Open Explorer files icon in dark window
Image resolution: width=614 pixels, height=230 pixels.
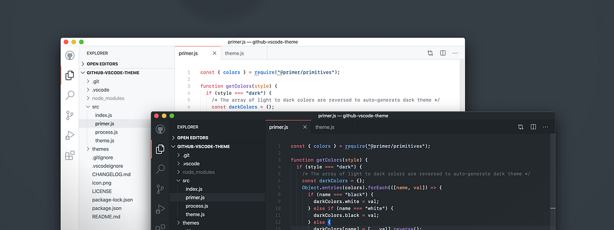pyautogui.click(x=160, y=149)
